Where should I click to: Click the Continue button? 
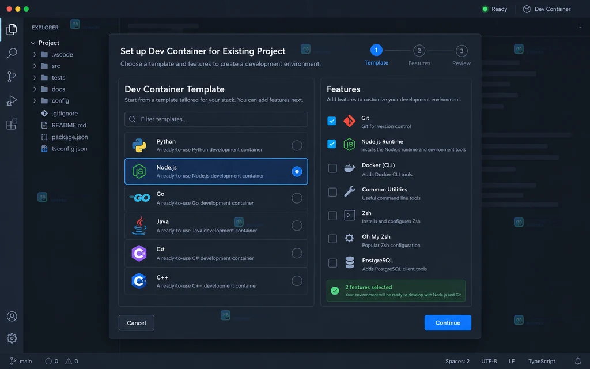448,323
